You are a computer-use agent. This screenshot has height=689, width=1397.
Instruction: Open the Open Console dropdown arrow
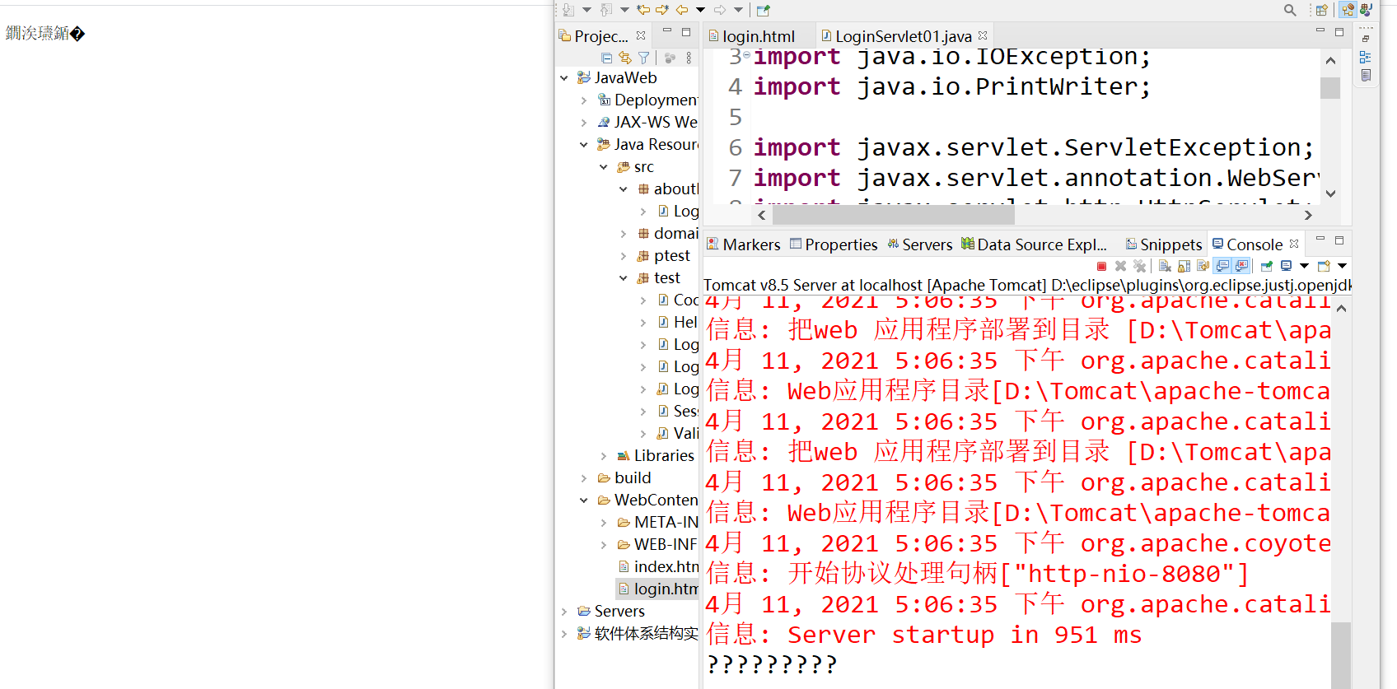point(1342,266)
